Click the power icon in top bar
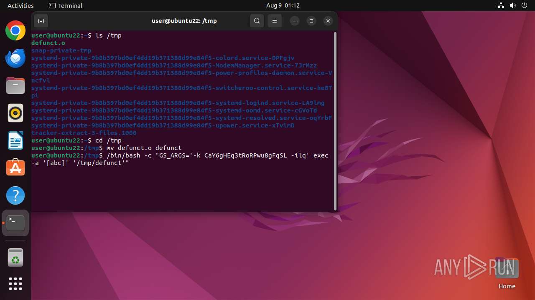The width and height of the screenshot is (535, 300). tap(524, 5)
